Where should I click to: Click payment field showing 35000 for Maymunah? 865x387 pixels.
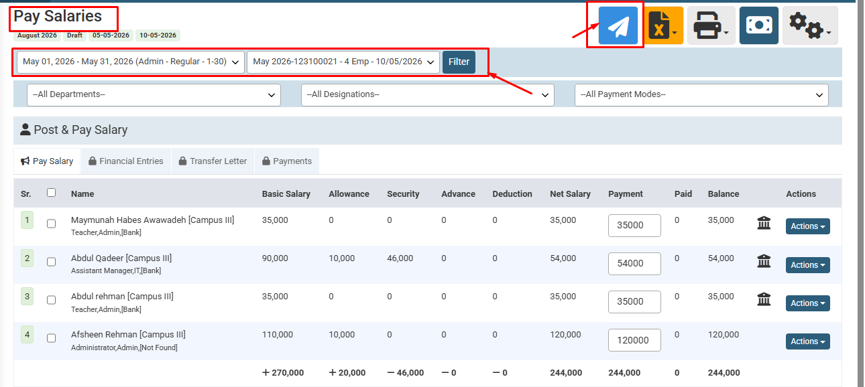pyautogui.click(x=634, y=226)
